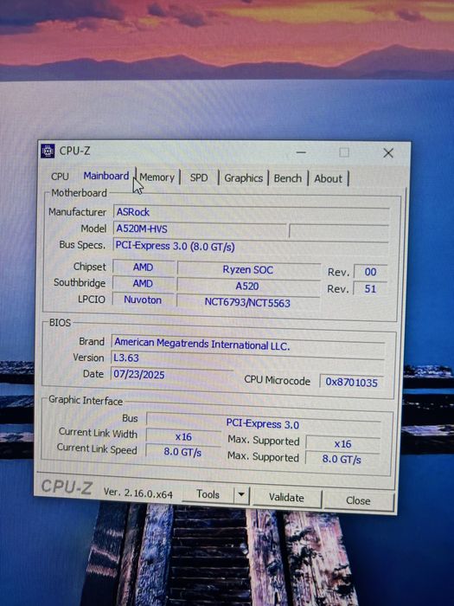454x606 pixels.
Task: Click the disabled maximize button
Action: [344, 152]
